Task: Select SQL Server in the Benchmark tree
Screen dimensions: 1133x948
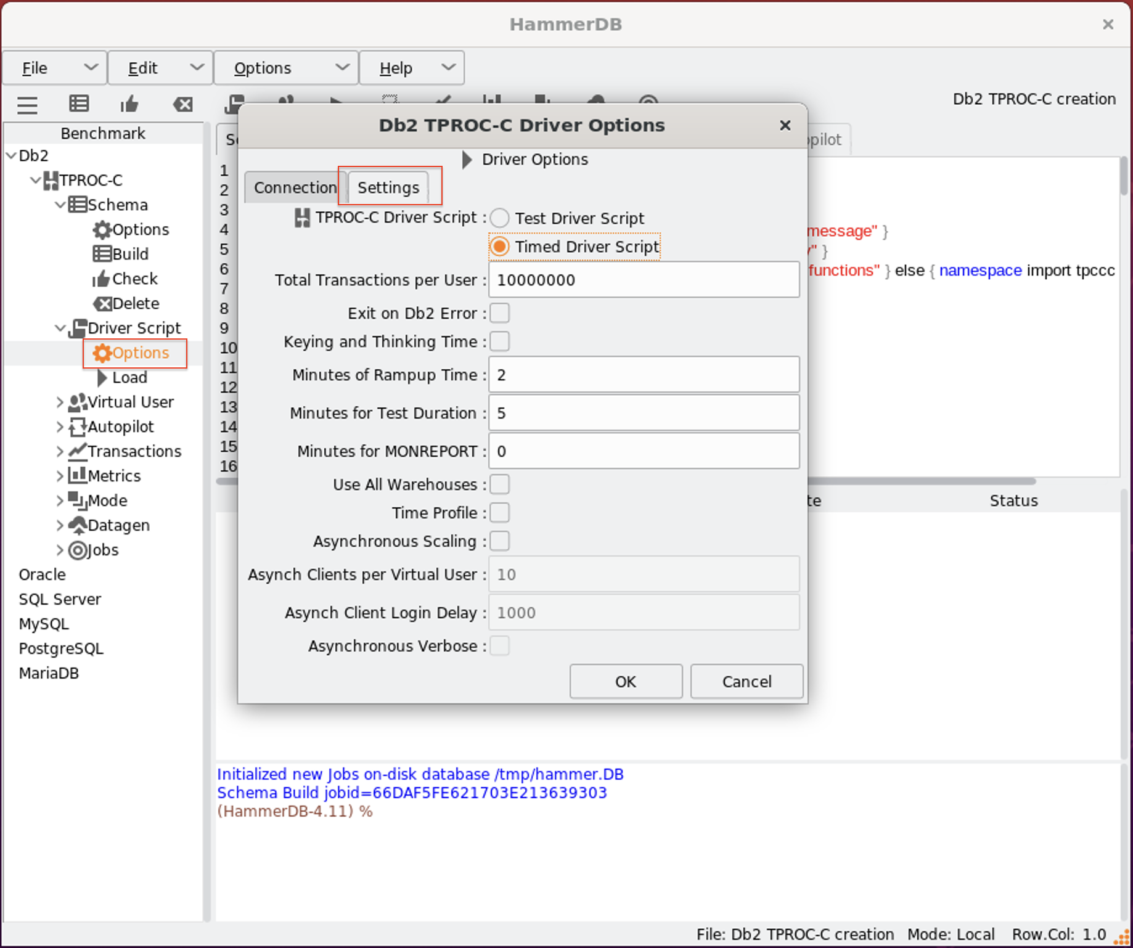Action: [x=60, y=599]
